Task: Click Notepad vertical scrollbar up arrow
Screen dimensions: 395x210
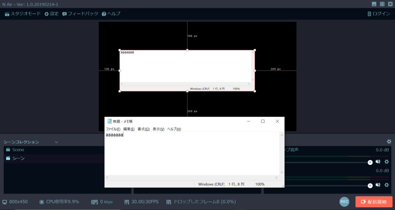Action: point(282,135)
